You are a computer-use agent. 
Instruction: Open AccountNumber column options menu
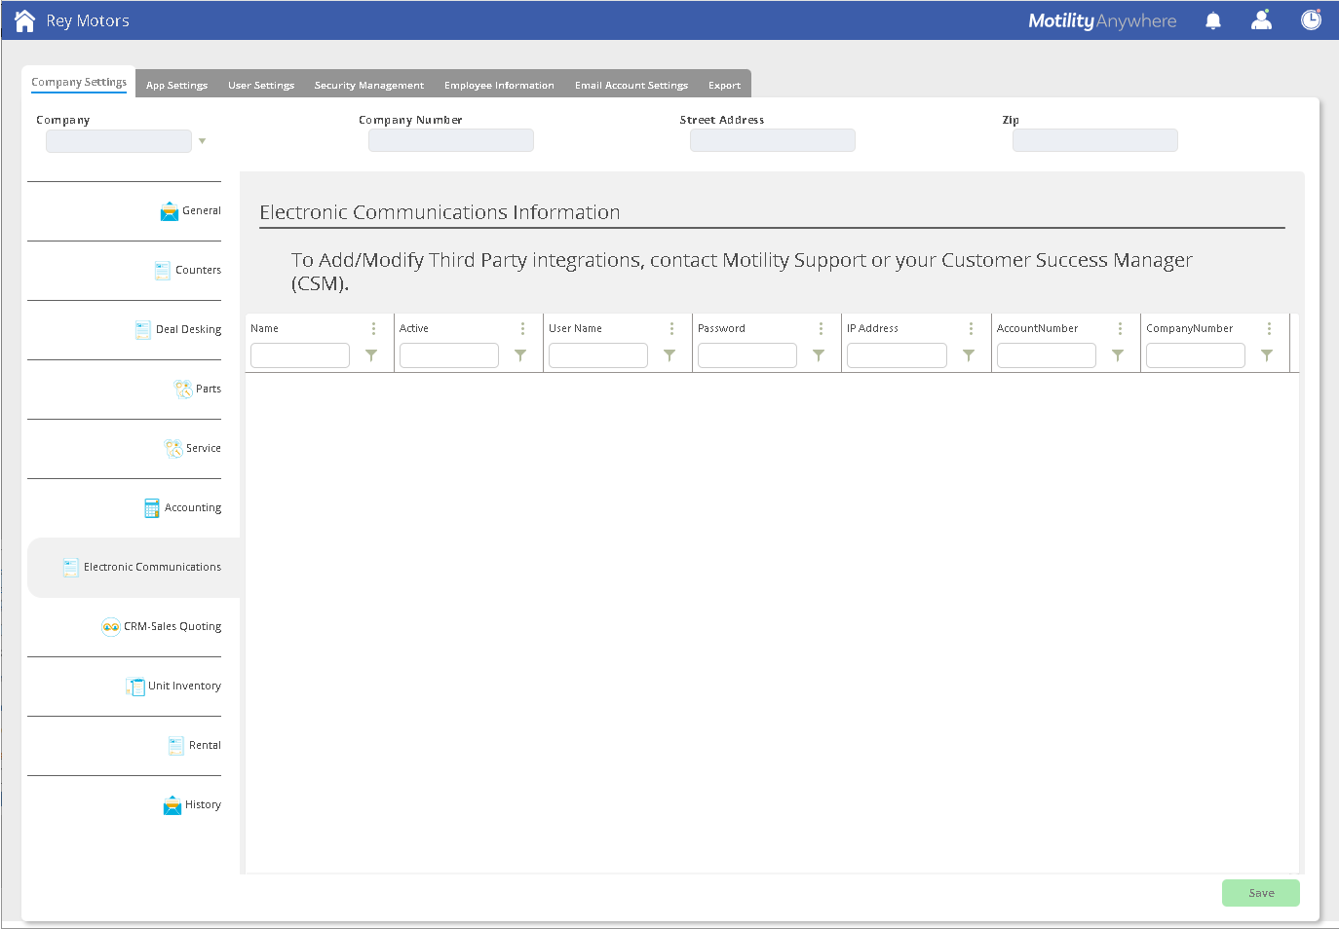[1120, 329]
